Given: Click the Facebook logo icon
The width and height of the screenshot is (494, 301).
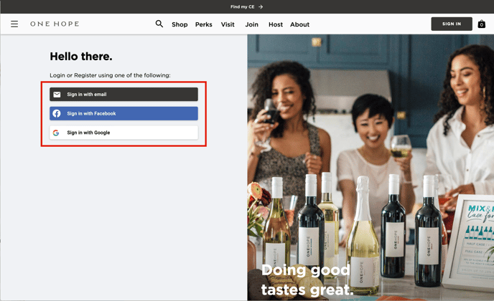Looking at the screenshot, I should (x=57, y=113).
